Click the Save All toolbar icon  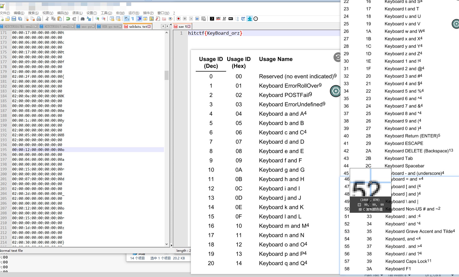pos(20,19)
